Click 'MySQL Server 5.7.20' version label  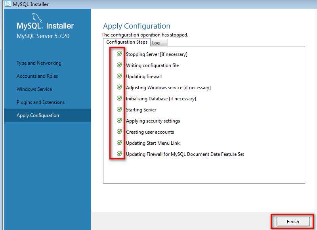tap(43, 36)
